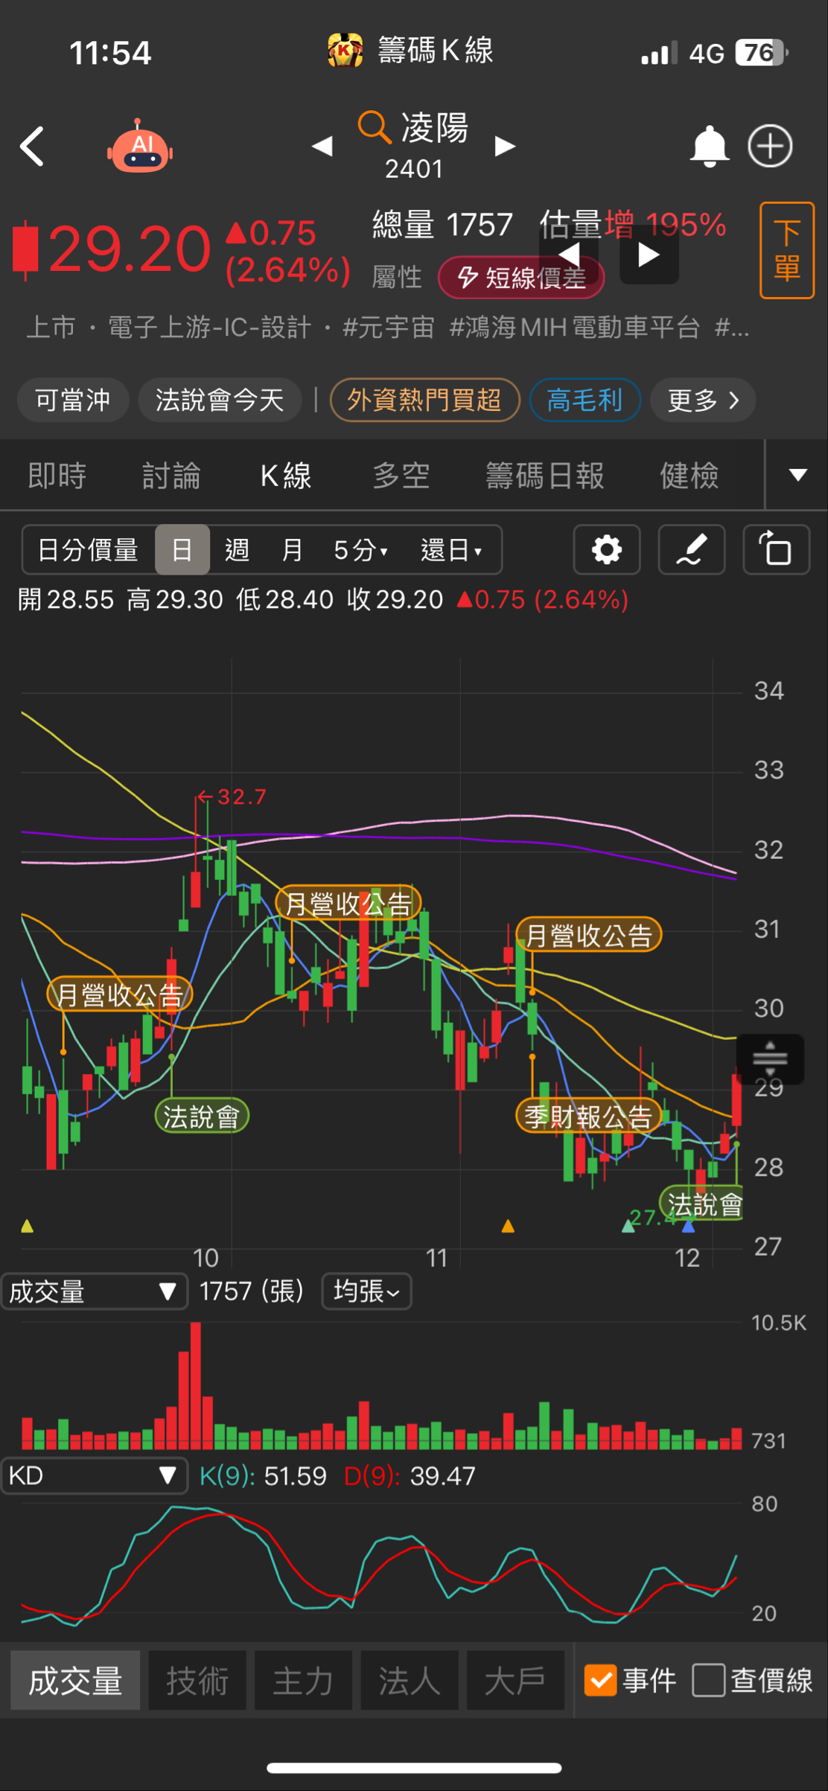Tap the 外資熱門買超 tag
This screenshot has height=1791, width=828.
pyautogui.click(x=424, y=400)
